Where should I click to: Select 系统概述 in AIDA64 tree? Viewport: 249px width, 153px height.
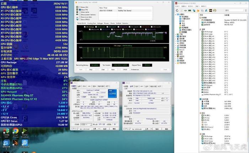(x=185, y=17)
